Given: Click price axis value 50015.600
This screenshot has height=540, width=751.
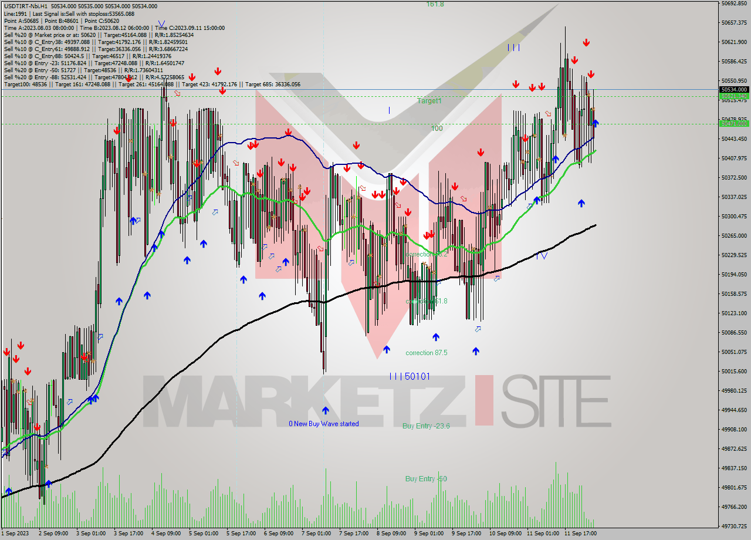Looking at the screenshot, I should pyautogui.click(x=735, y=371).
